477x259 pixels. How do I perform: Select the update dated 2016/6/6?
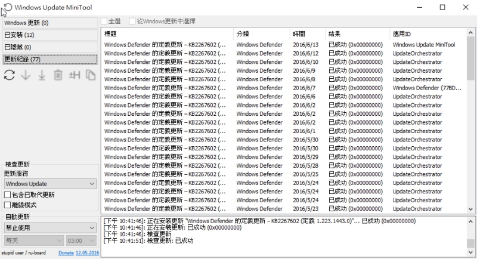tap(284, 97)
